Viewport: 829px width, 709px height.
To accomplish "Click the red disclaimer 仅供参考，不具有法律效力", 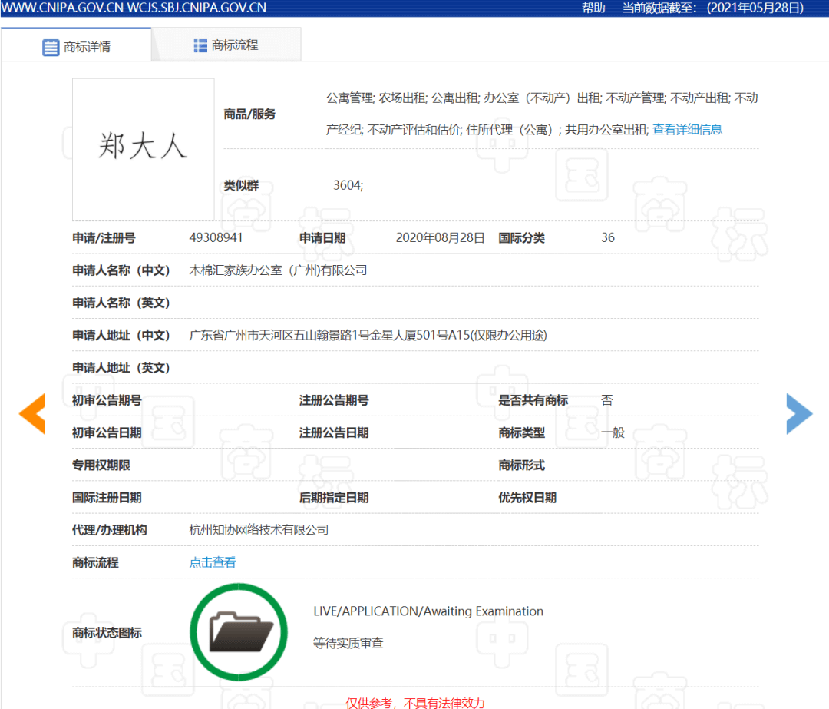I will [415, 703].
